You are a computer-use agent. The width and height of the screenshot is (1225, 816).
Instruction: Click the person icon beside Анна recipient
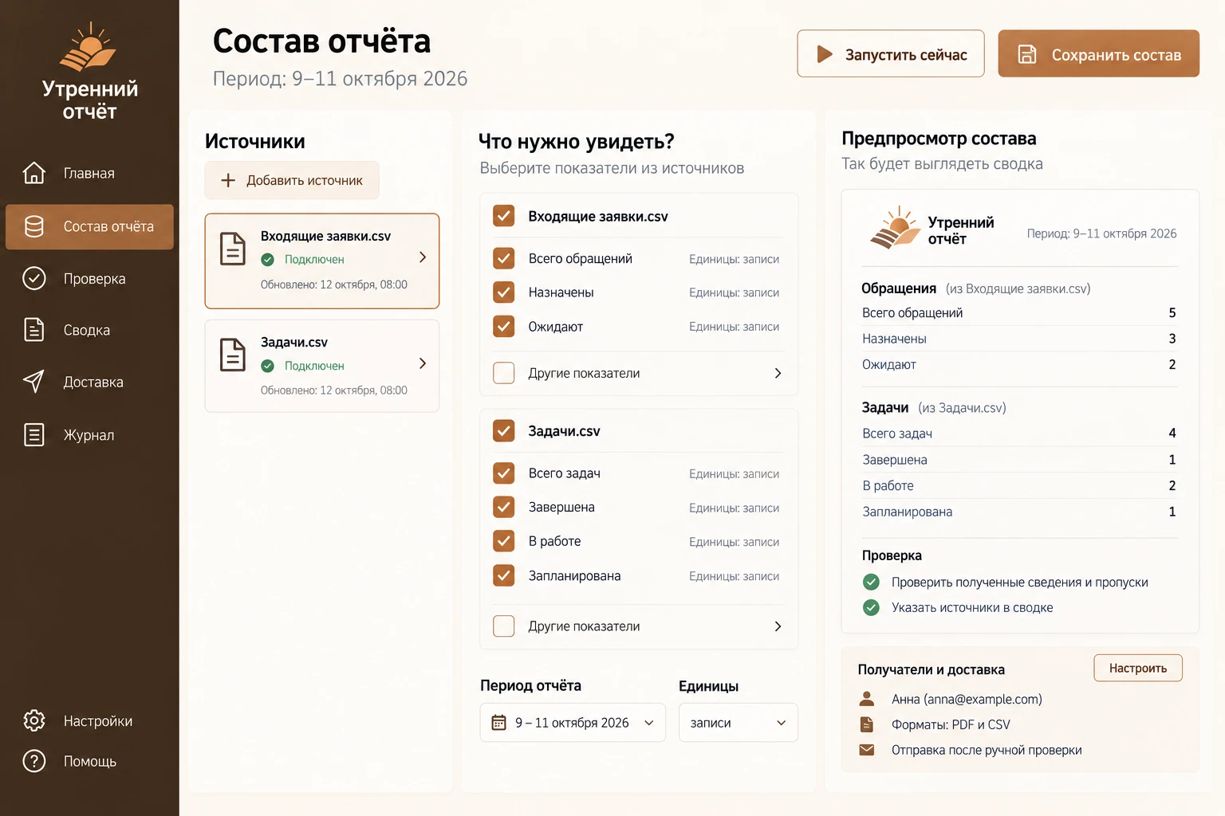point(867,699)
